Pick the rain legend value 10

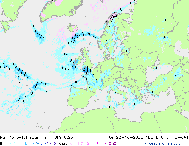point(33,144)
